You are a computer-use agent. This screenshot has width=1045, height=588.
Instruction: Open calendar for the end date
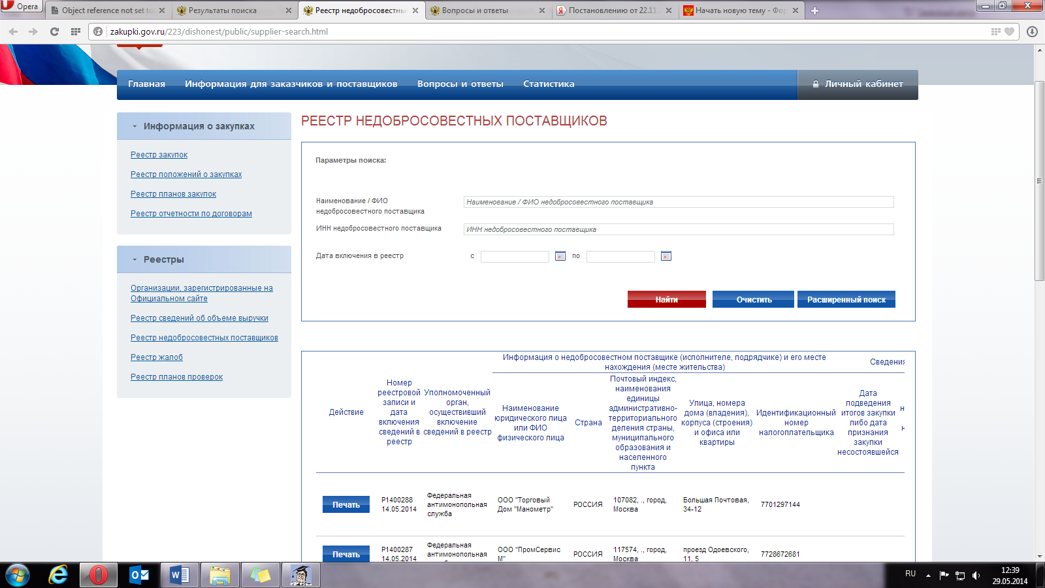tap(666, 256)
